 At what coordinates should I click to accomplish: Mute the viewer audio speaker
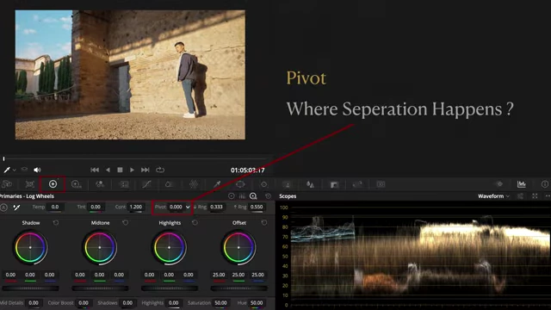37,170
